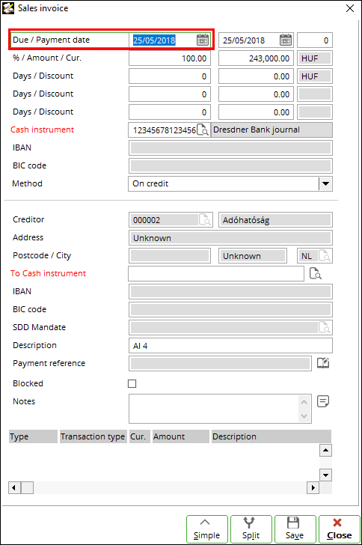The width and height of the screenshot is (362, 545).
Task: Click the Save button
Action: point(295,529)
